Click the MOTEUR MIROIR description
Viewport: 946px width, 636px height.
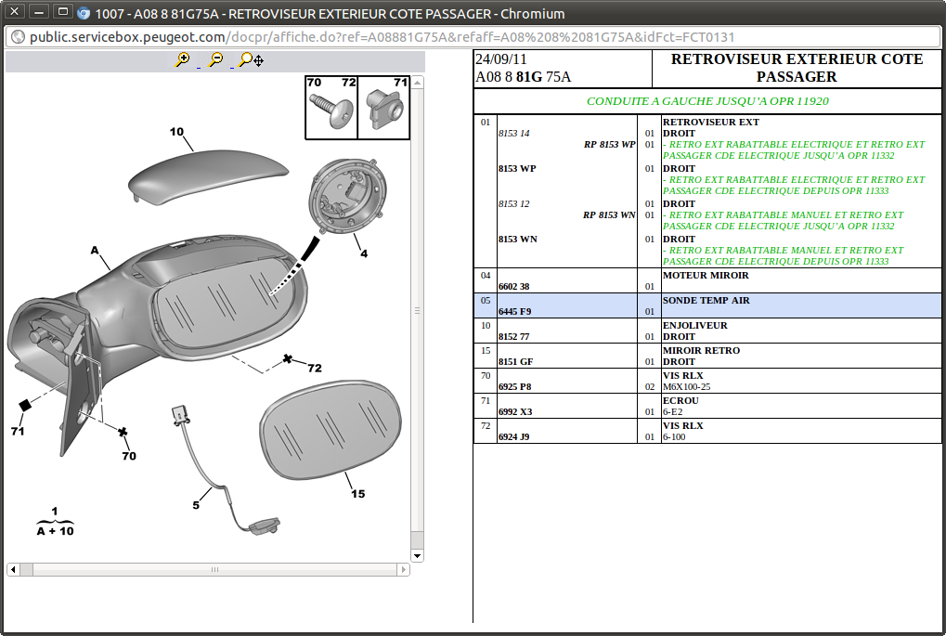coord(706,275)
